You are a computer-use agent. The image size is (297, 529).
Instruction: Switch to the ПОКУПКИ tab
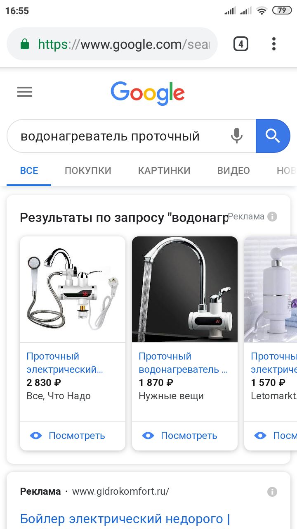(88, 171)
